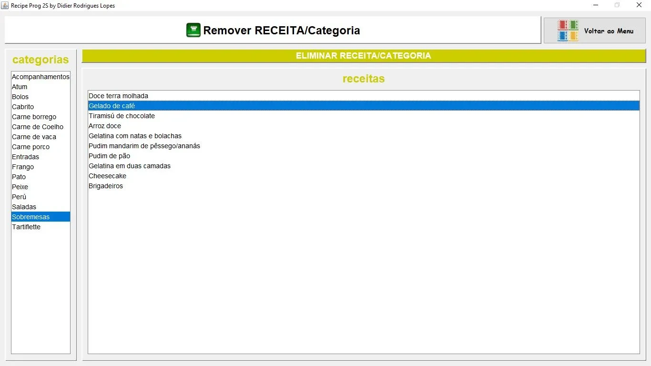Viewport: 651px width, 366px height.
Task: Select the Arroz doce recipe
Action: pyautogui.click(x=105, y=126)
